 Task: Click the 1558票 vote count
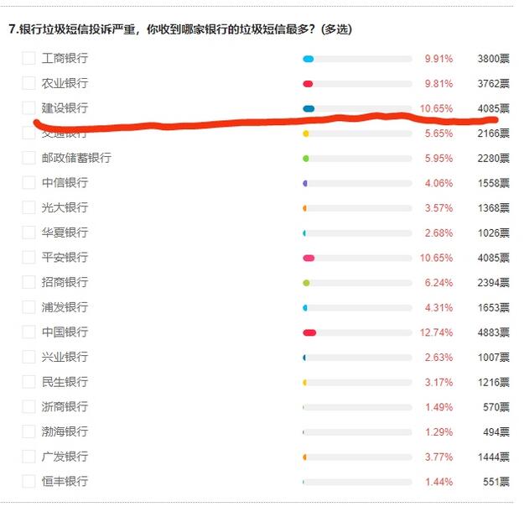[494, 183]
